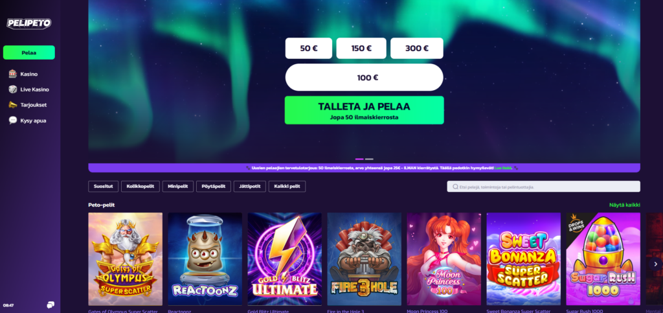Image resolution: width=663 pixels, height=313 pixels.
Task: Open the chat icon in the sidebar bottom
Action: [51, 305]
